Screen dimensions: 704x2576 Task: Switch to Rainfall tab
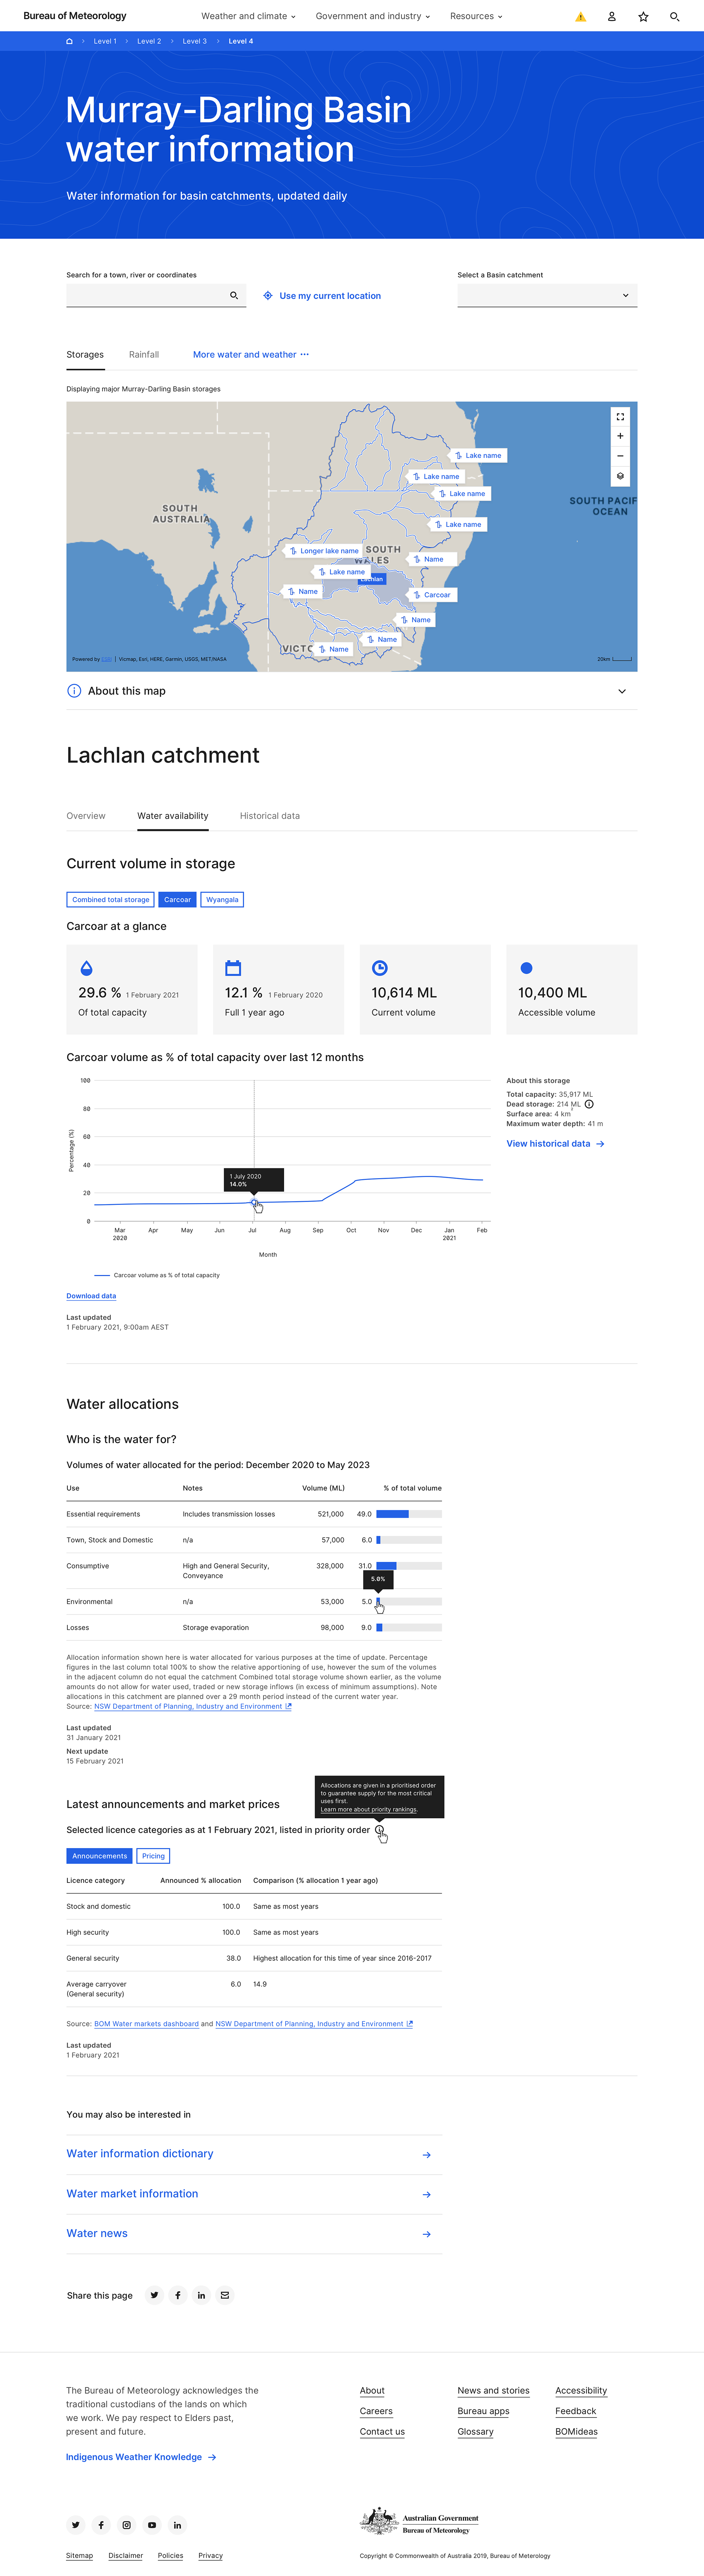144,354
